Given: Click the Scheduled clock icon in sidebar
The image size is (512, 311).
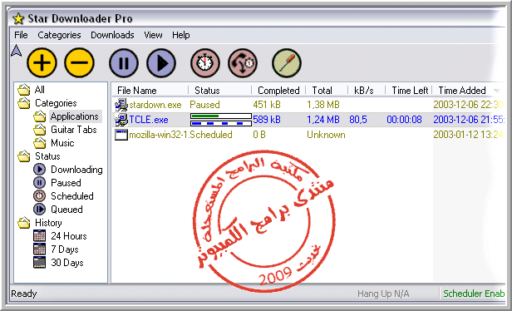Looking at the screenshot, I should pos(40,196).
